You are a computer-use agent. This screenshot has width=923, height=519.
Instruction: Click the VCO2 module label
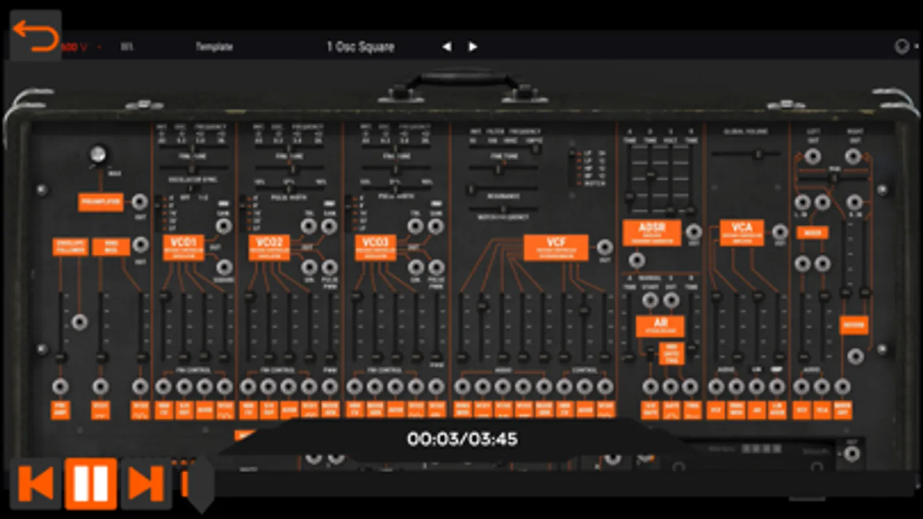click(x=269, y=248)
